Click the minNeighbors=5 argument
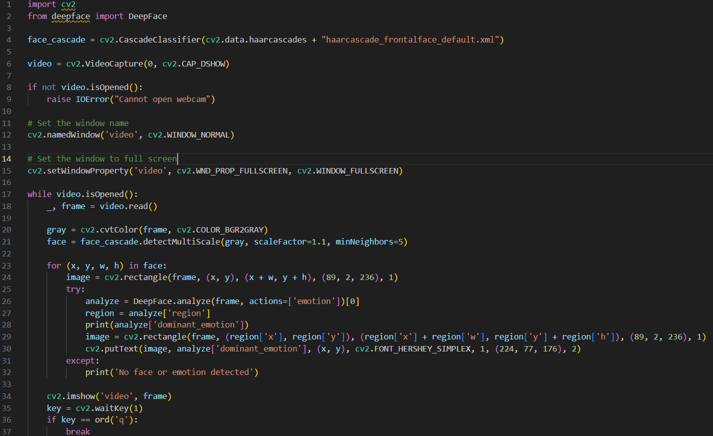This screenshot has height=436, width=713. tap(369, 241)
